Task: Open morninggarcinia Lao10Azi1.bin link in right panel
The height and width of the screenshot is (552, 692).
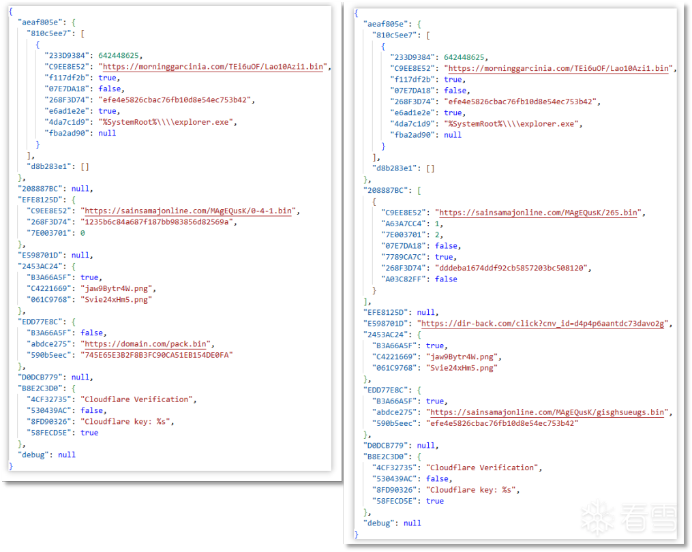Action: [559, 68]
